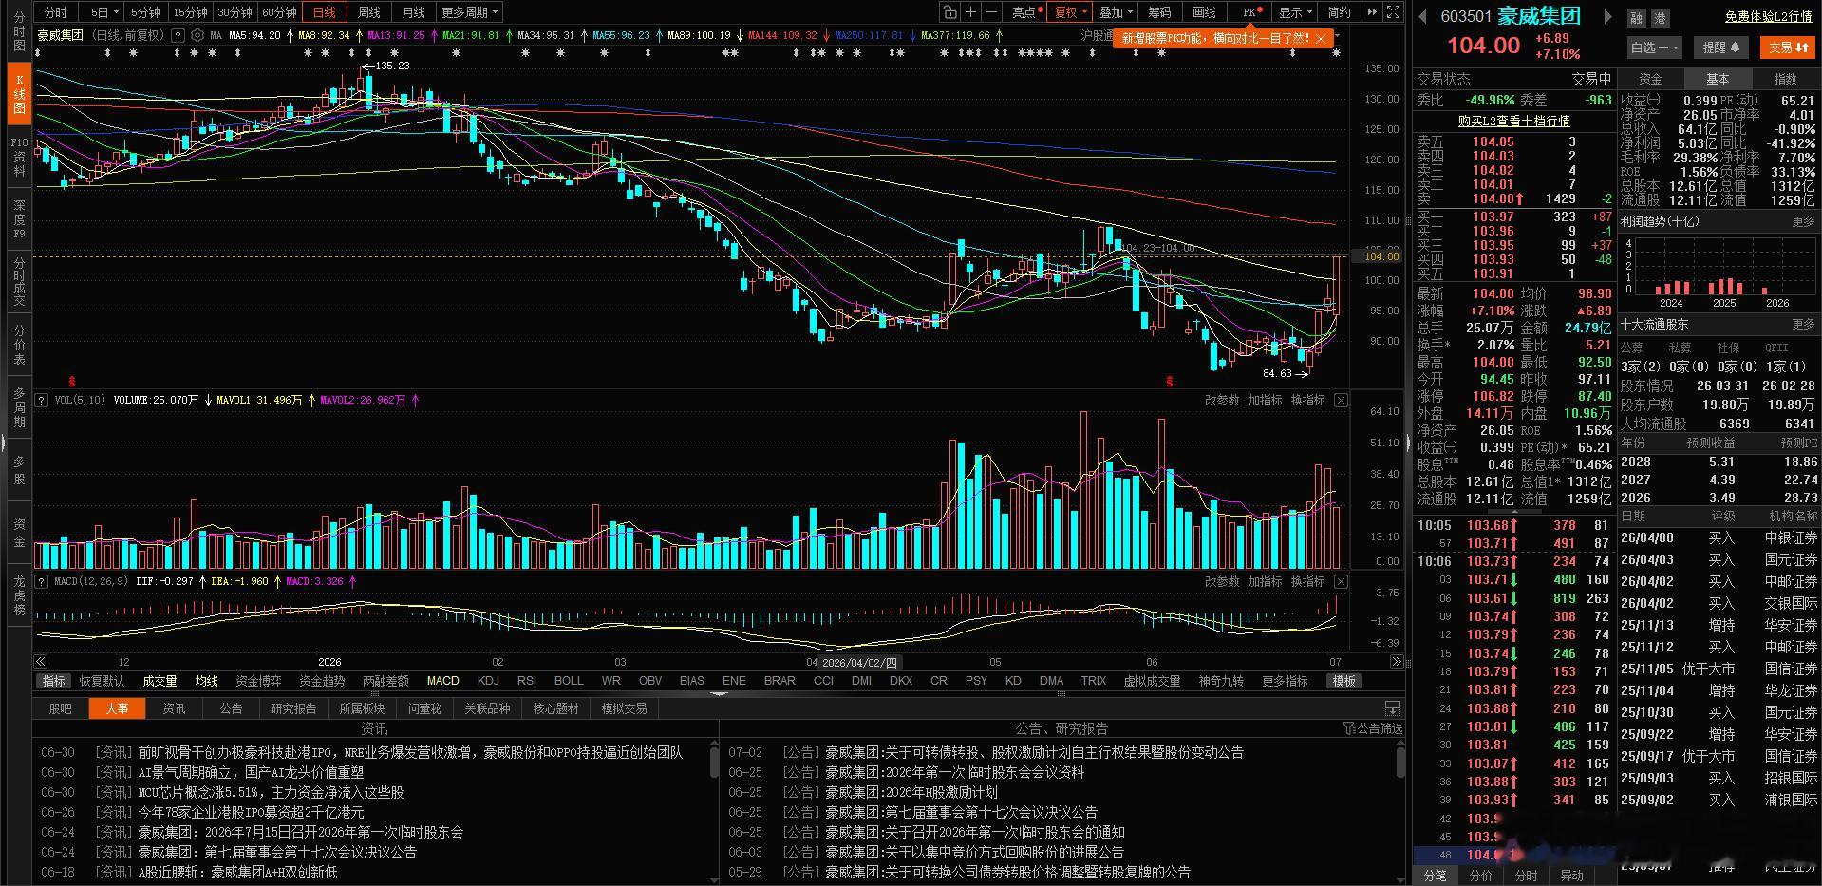The width and height of the screenshot is (1822, 886).
Task: Toggle 简约 simple mode
Action: (x=1339, y=12)
